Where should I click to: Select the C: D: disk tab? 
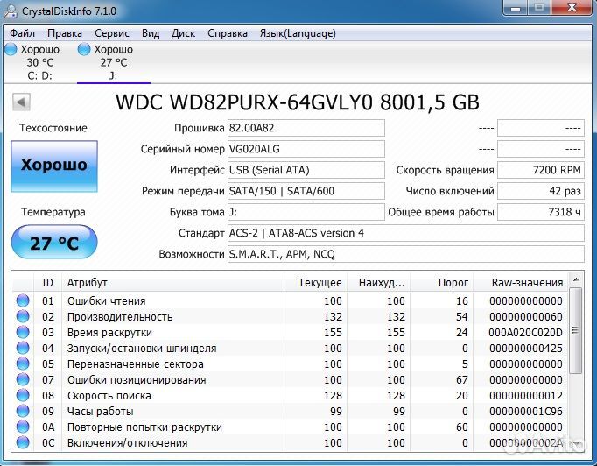39,62
